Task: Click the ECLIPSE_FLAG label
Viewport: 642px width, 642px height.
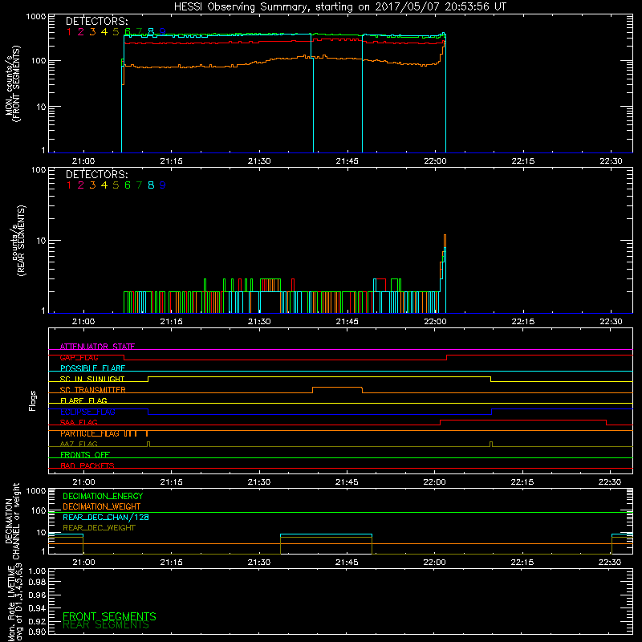Action: tap(87, 412)
